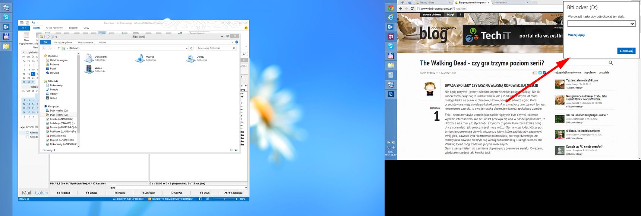This screenshot has width=641, height=216.
Task: Click New Appointment in Outlook ribbon
Action: tap(26, 38)
